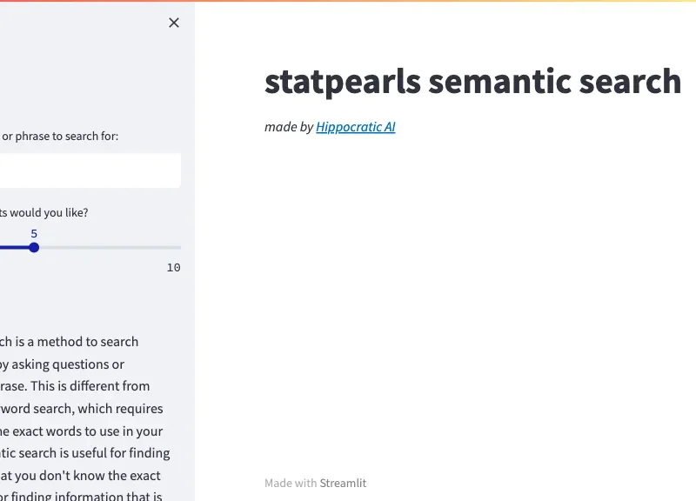This screenshot has height=501, width=696.
Task: Click the 'word search, which requires' line
Action: point(82,408)
